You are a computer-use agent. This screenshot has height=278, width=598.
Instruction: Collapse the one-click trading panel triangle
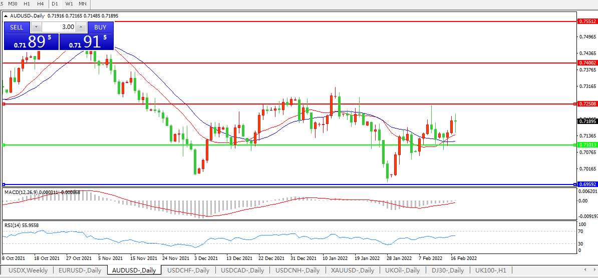click(6, 15)
